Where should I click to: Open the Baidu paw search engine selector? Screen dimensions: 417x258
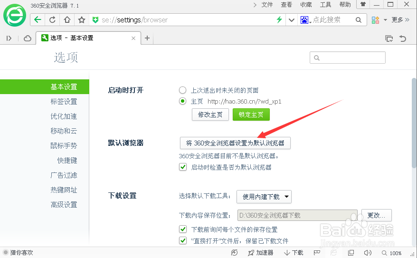305,20
